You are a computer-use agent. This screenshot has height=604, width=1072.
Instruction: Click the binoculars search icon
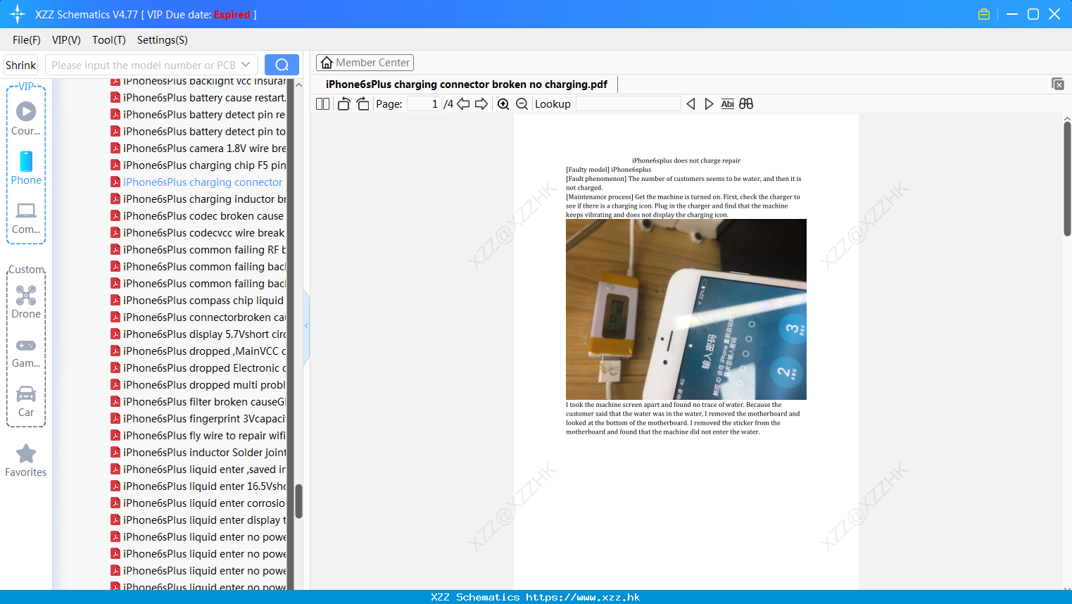coord(746,104)
